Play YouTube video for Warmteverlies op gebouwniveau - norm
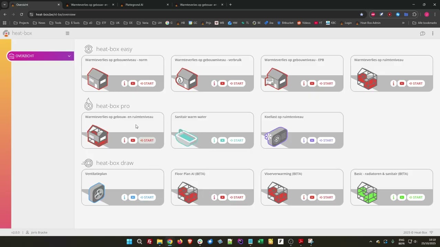 (x=133, y=83)
